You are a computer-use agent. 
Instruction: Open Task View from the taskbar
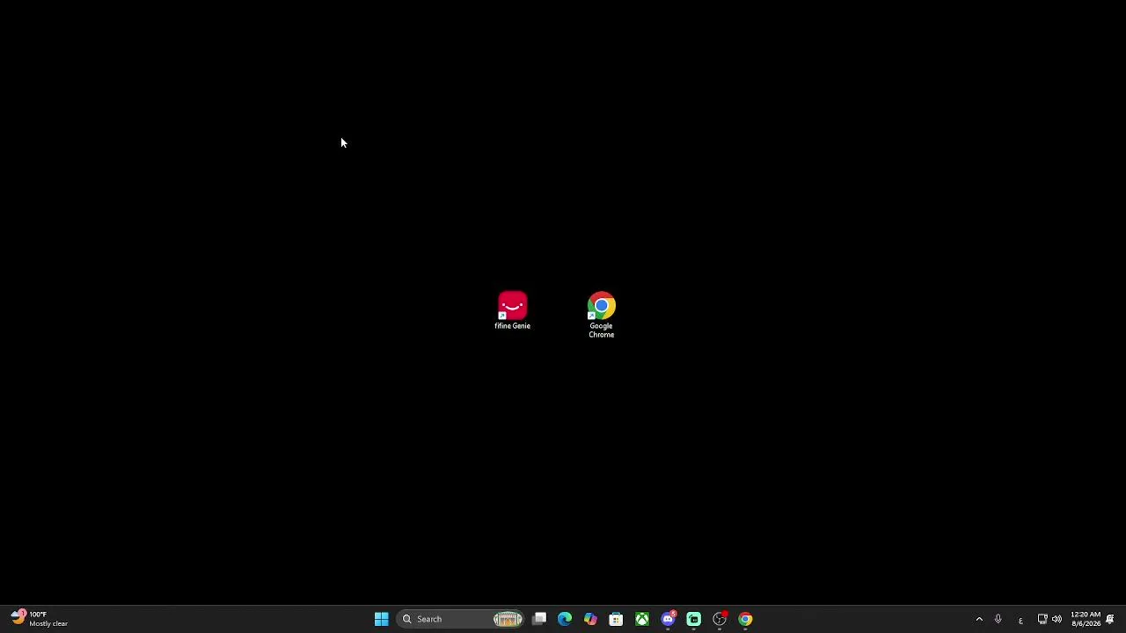coord(539,619)
